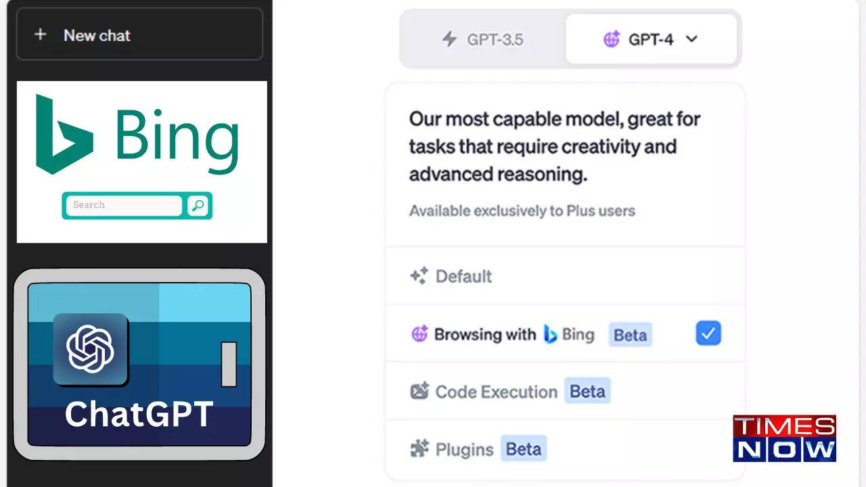Viewport: 866px width, 487px height.
Task: Click the GPT-4 icon on the Browsing row
Action: [419, 333]
